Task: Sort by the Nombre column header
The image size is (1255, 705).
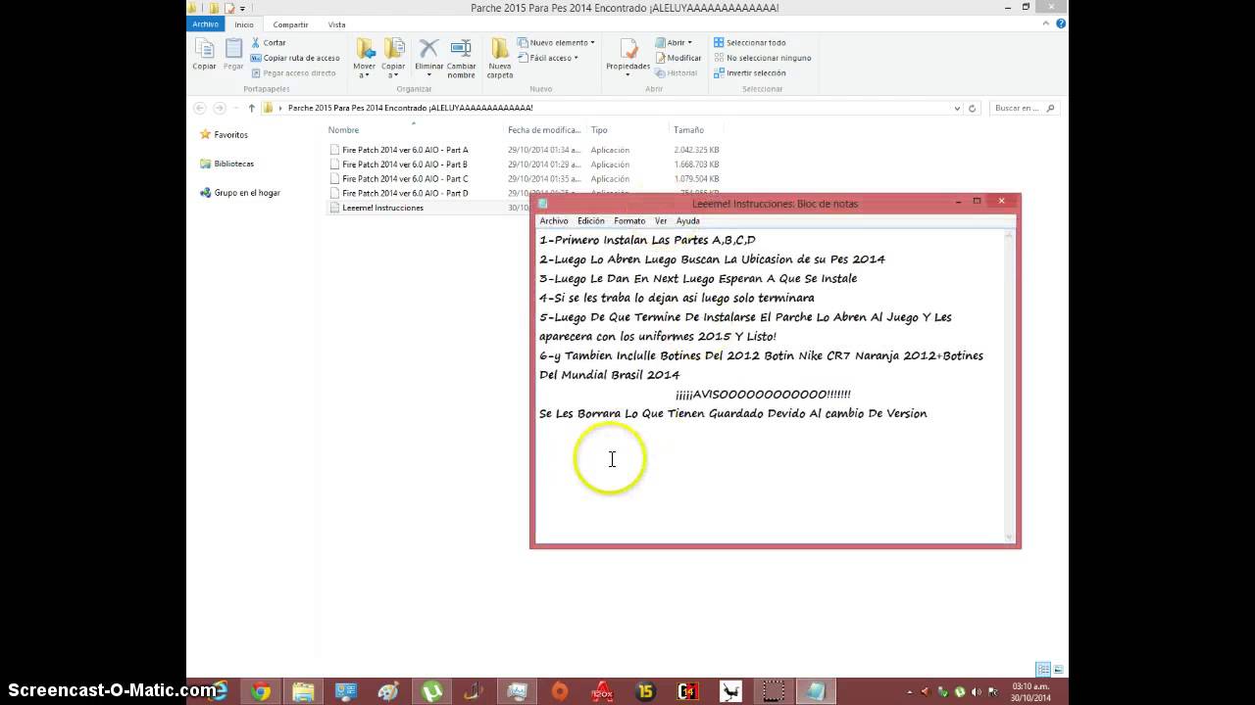Action: pyautogui.click(x=343, y=130)
